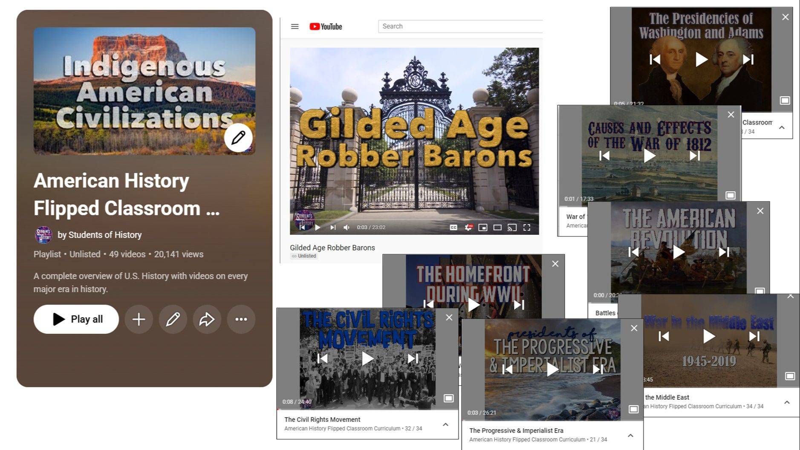Play the Presidencies of Washington and Adams

point(702,59)
